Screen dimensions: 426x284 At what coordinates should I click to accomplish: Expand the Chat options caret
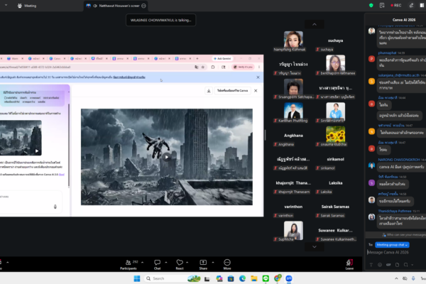click(166, 263)
